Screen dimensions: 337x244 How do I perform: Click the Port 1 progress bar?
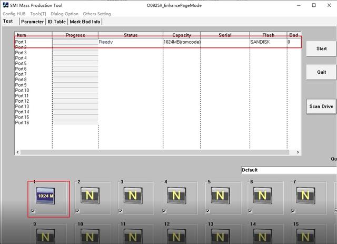pyautogui.click(x=75, y=42)
